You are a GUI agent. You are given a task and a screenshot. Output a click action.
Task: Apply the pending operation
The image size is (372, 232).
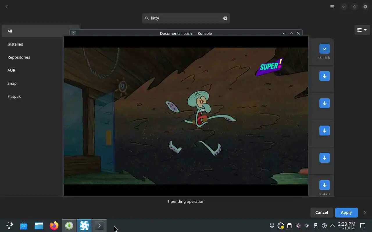tap(346, 212)
